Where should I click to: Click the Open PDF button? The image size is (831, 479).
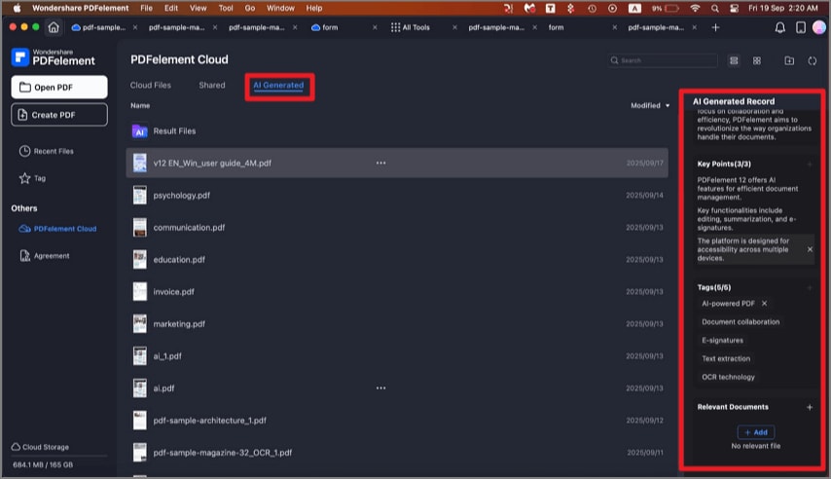(x=59, y=87)
